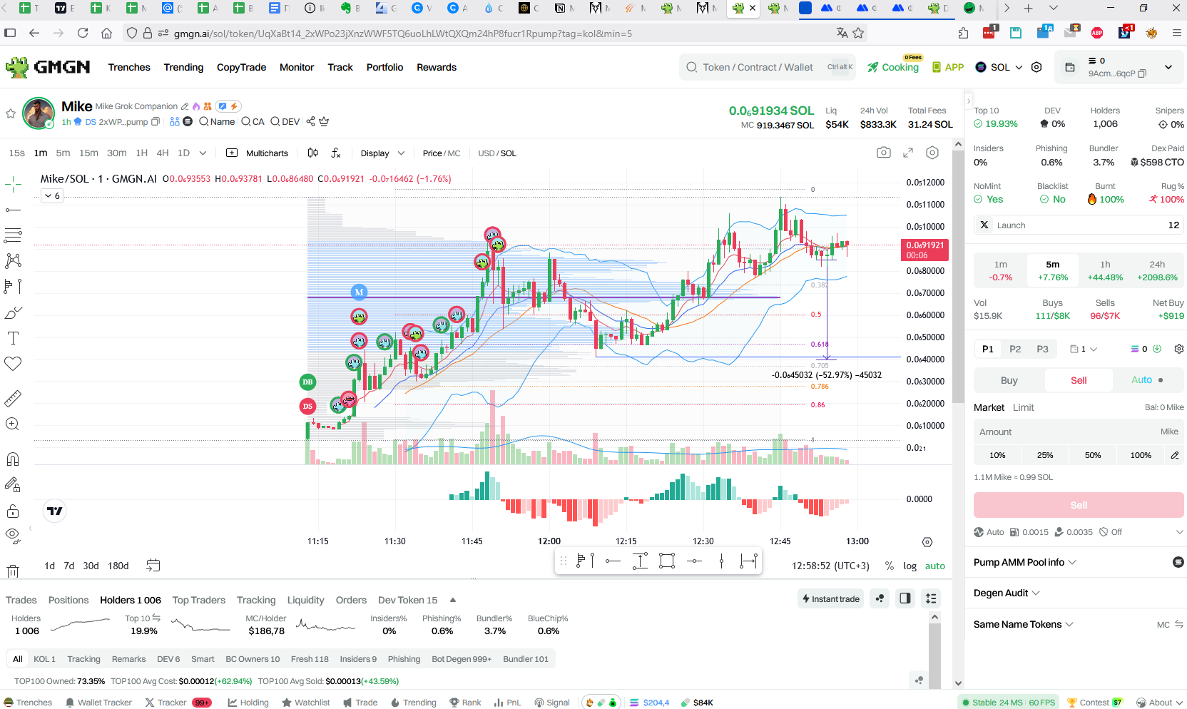Select the zoom in tool
The image size is (1187, 709).
pos(13,424)
